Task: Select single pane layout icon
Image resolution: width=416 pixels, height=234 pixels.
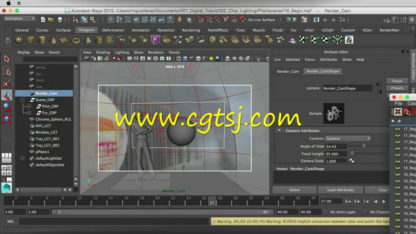Action: click(x=6, y=158)
